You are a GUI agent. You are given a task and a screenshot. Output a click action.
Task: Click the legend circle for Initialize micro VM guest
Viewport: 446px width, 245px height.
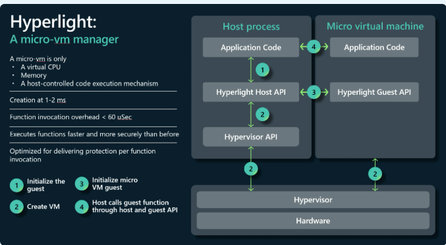pyautogui.click(x=82, y=184)
